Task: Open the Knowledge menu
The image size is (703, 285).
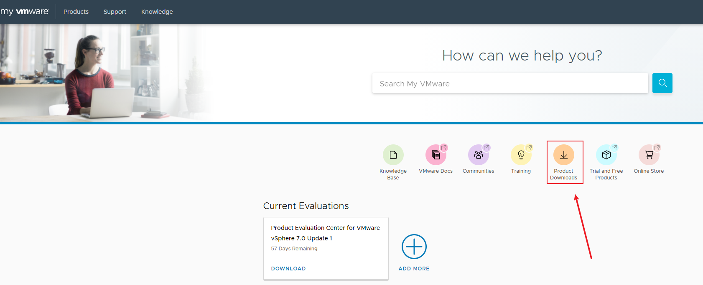Action: point(157,12)
